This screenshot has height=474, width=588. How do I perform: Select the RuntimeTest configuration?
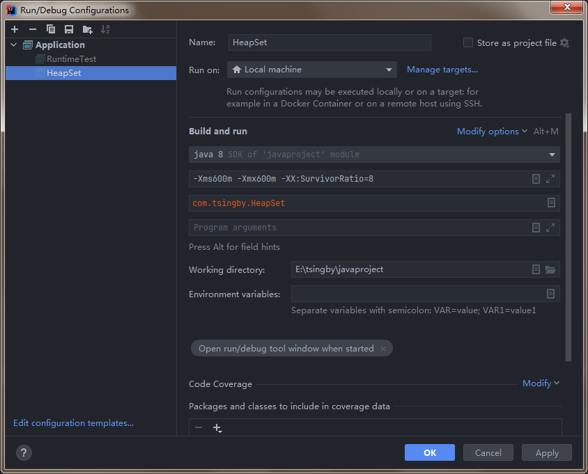[71, 59]
